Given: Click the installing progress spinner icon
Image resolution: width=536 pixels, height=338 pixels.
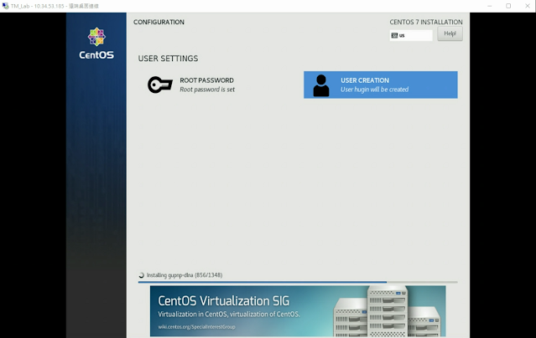Looking at the screenshot, I should point(142,275).
